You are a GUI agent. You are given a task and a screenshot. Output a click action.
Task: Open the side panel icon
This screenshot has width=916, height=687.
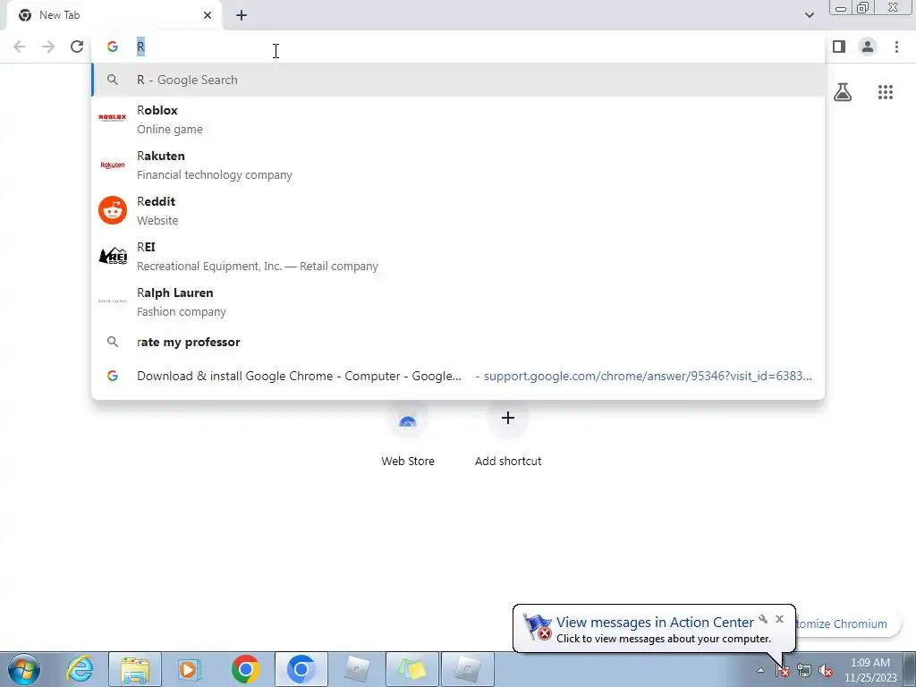(x=839, y=47)
